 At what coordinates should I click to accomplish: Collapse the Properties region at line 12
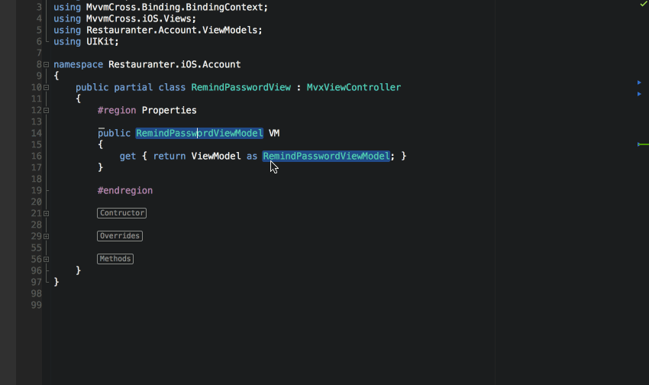47,111
